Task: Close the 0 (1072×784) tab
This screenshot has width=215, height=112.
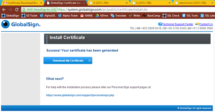Action: point(127,3)
